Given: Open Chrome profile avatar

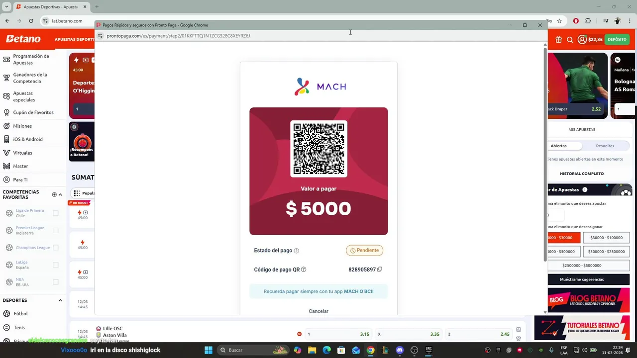Looking at the screenshot, I should [618, 21].
